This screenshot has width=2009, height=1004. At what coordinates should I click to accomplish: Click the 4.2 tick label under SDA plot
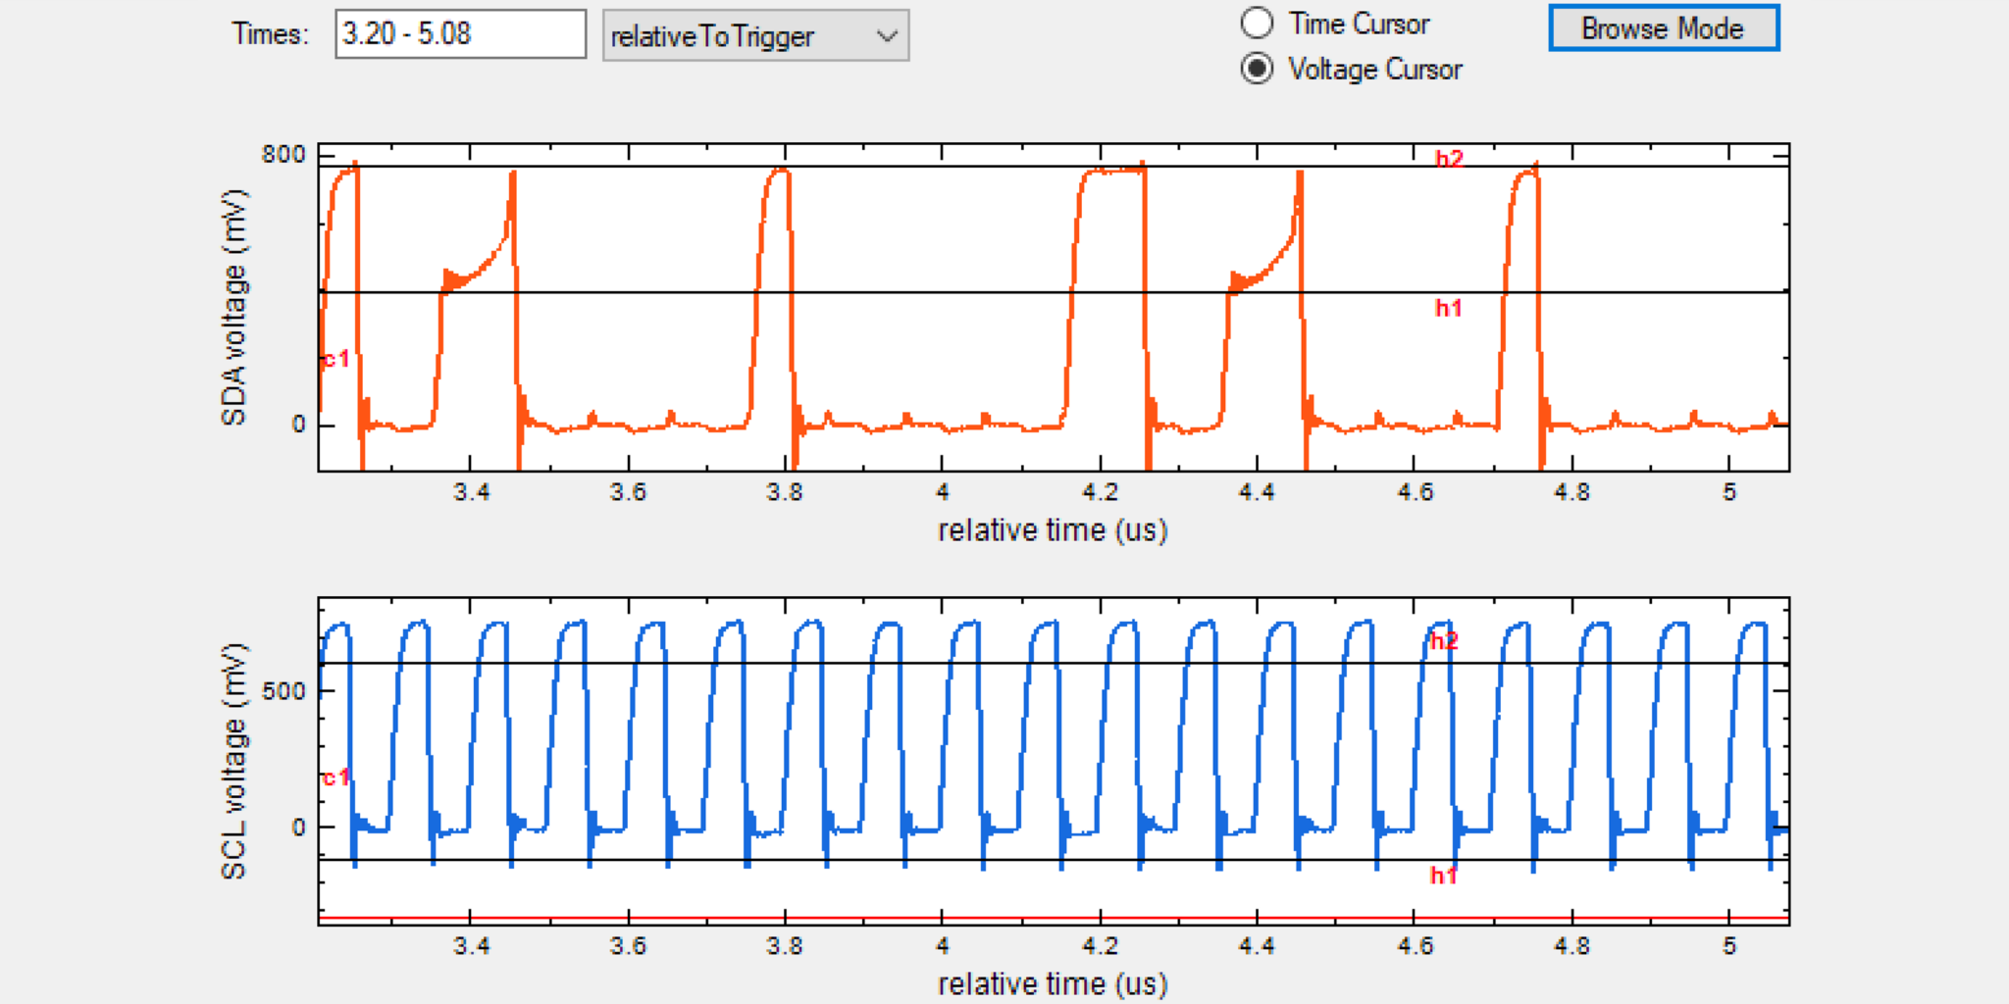point(1099,491)
